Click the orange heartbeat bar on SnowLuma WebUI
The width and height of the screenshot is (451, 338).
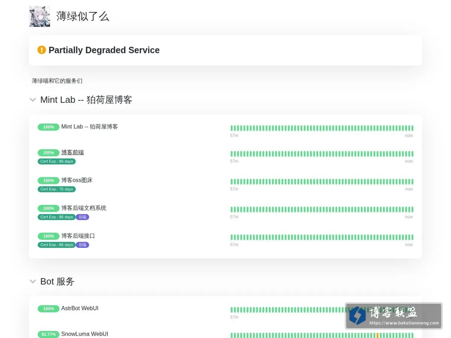(377, 335)
